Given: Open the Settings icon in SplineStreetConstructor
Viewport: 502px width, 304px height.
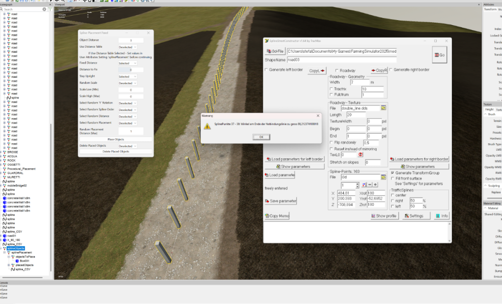Looking at the screenshot, I should (415, 216).
